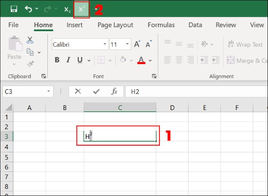Select all cells with corner triangle
Image resolution: width=268 pixels, height=196 pixels.
pyautogui.click(x=8, y=107)
